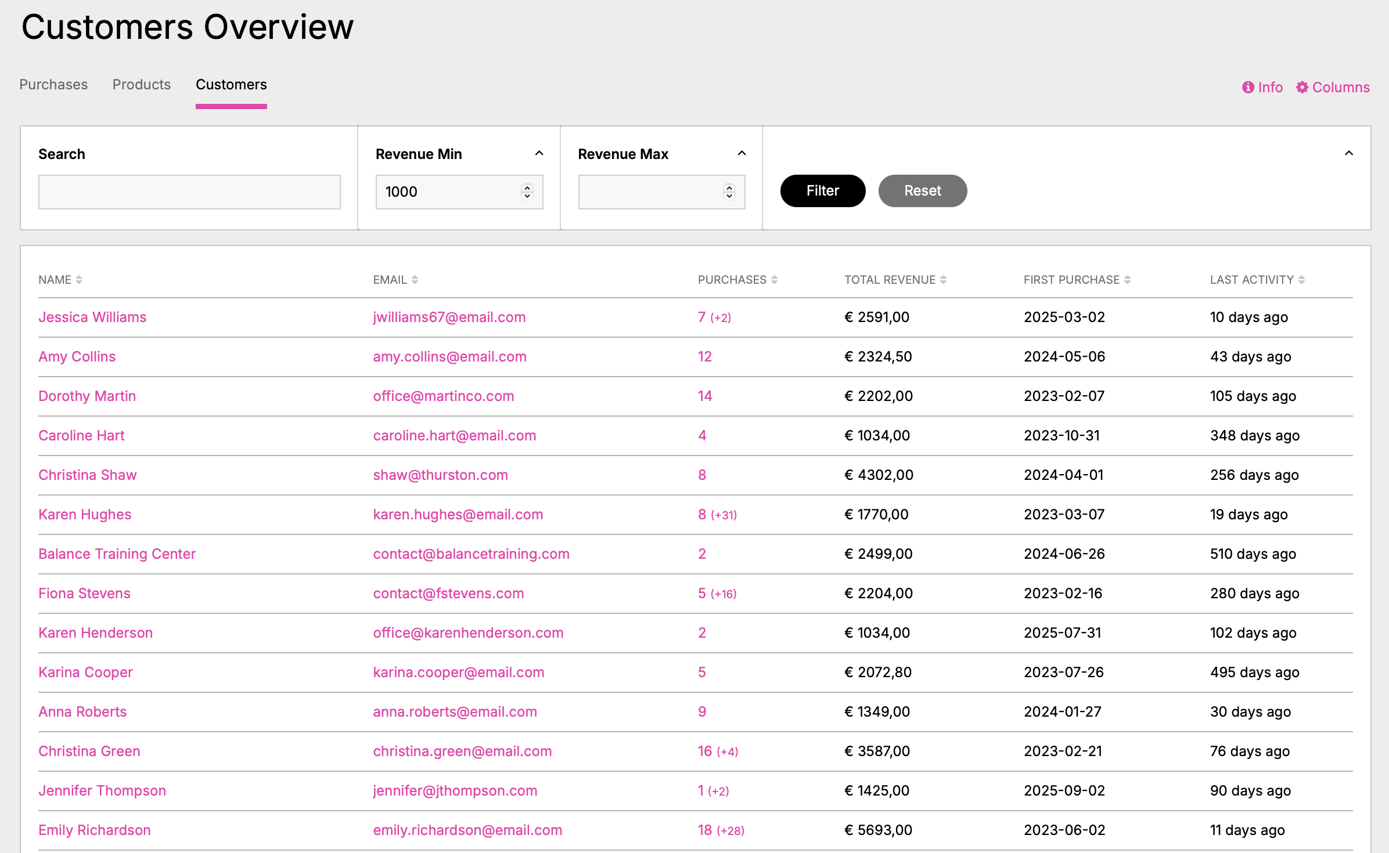The width and height of the screenshot is (1389, 853).
Task: Collapse the entire filter panel chevron
Action: coord(1349,153)
